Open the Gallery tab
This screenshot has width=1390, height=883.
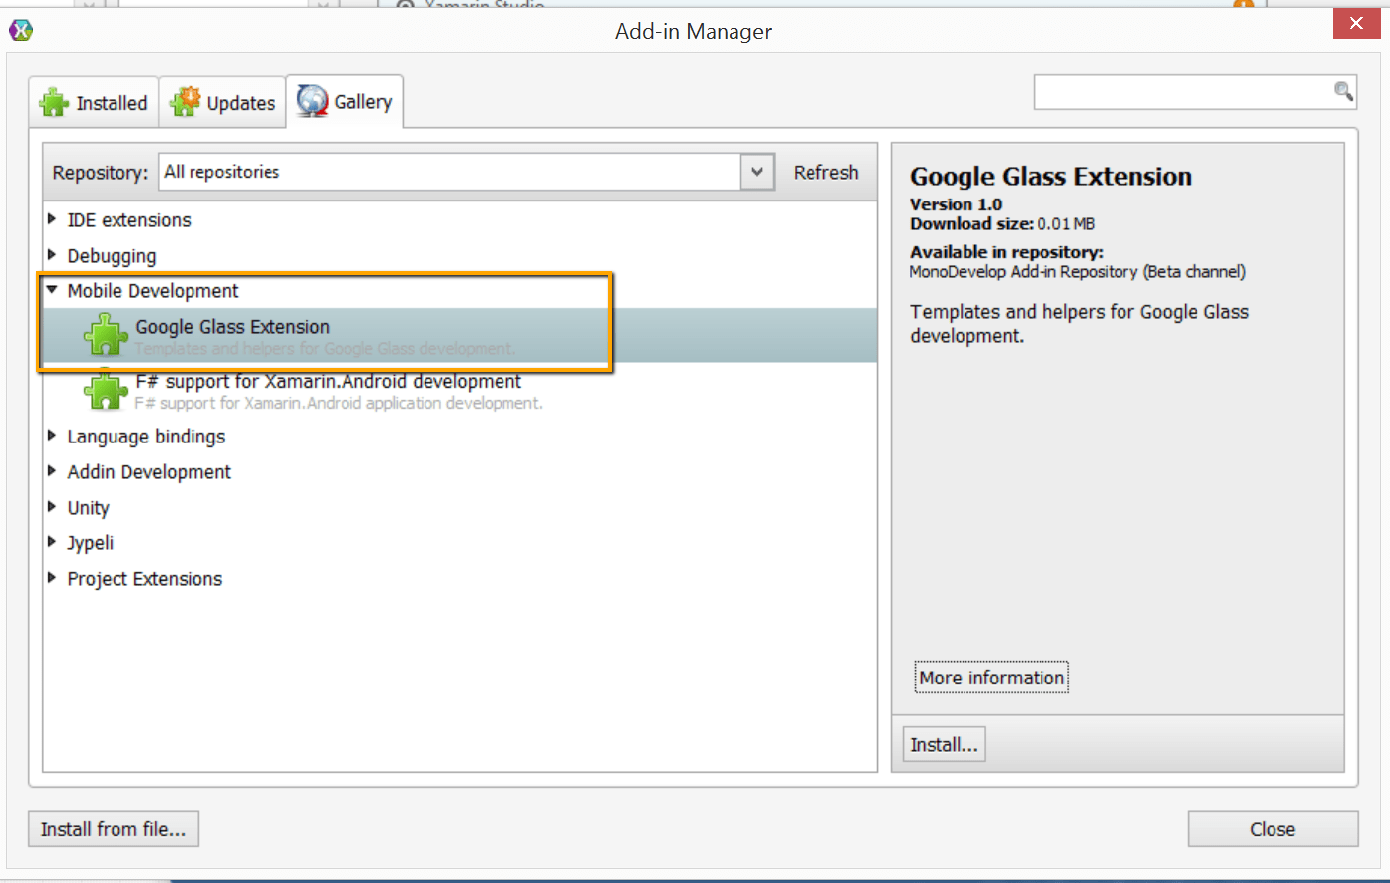346,102
